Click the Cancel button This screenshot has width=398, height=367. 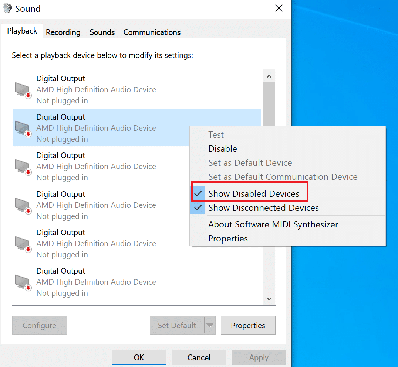tap(199, 357)
